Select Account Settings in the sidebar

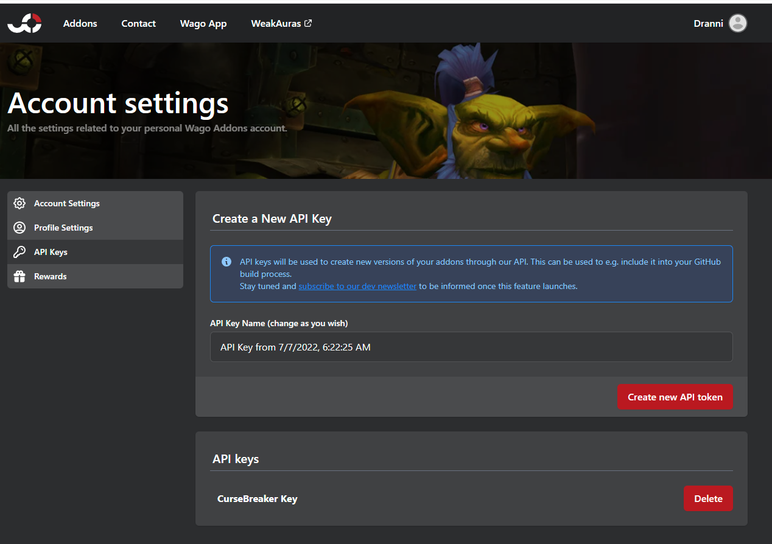(68, 203)
